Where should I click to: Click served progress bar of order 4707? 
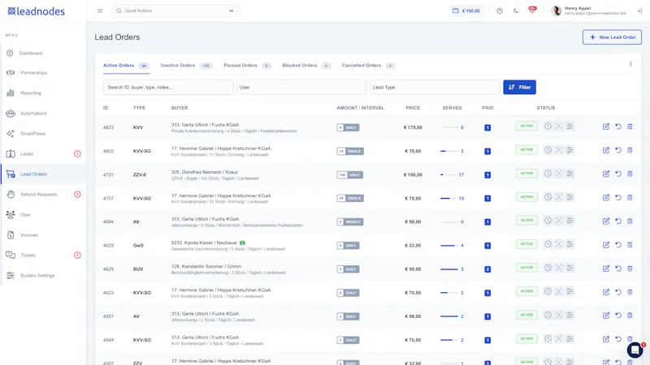pyautogui.click(x=449, y=198)
